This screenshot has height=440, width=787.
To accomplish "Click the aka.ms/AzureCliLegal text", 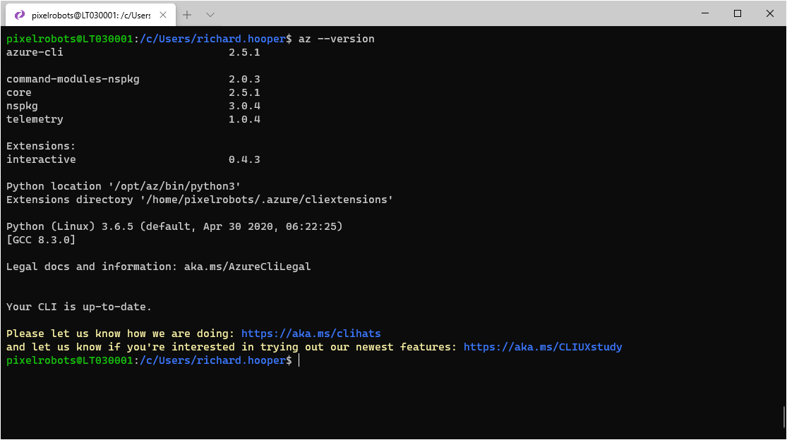I will 248,267.
